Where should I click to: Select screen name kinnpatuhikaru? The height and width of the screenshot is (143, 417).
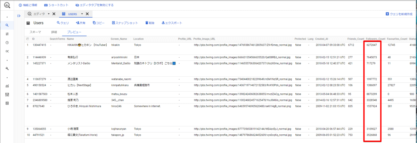120,85
